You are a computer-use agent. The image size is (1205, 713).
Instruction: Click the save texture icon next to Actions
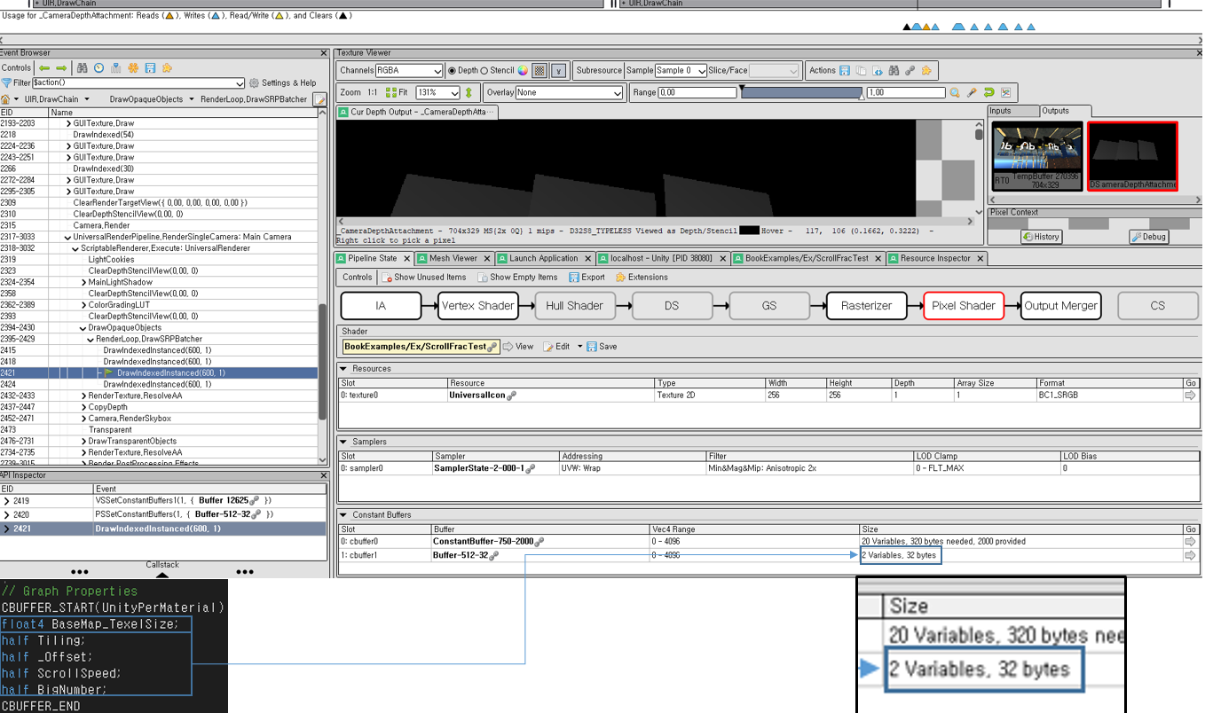click(845, 71)
